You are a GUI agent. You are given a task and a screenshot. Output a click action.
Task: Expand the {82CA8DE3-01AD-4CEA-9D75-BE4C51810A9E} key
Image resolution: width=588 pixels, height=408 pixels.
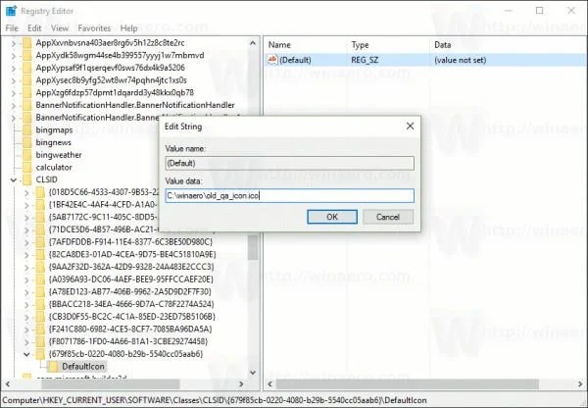[26, 254]
